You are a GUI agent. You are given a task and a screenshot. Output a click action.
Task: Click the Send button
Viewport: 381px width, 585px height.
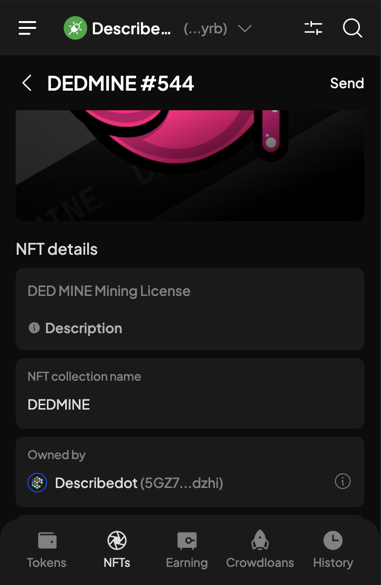click(347, 83)
